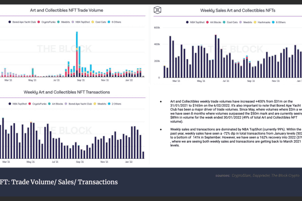Viewport: 302px width, 201px height.
Task: Click the 200k label on Weekly Sales axis
Action: (x=157, y=61)
